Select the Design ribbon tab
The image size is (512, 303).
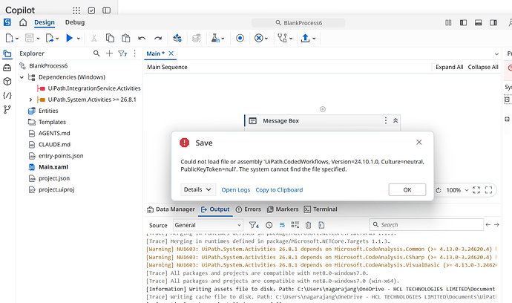click(x=45, y=22)
